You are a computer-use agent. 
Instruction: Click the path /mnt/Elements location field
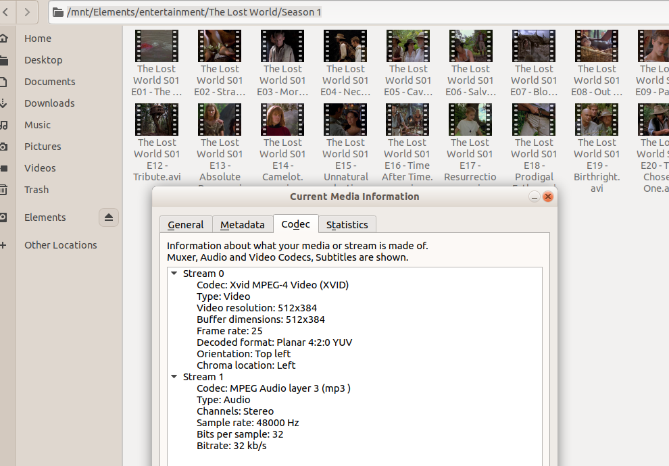coord(358,12)
